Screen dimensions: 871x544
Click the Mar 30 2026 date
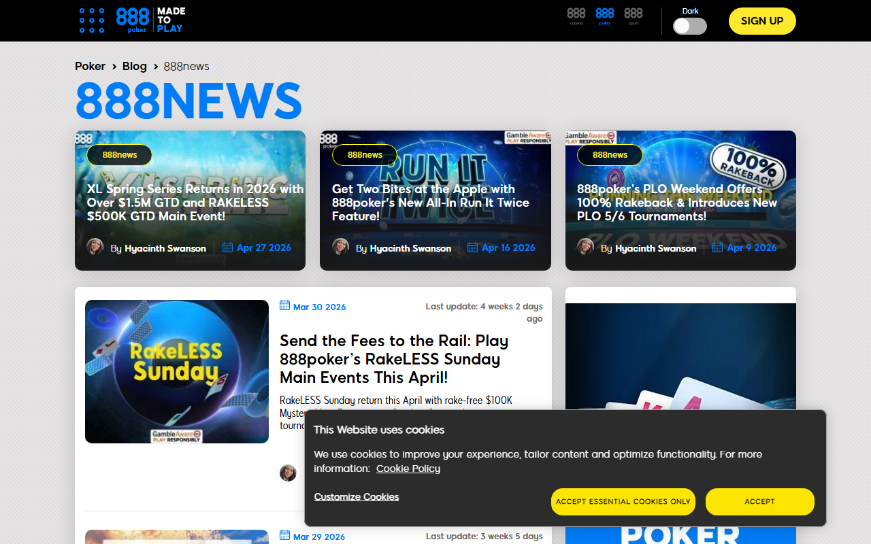click(x=320, y=307)
